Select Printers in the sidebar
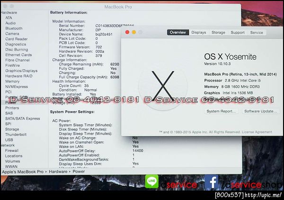The image size is (284, 200). pos(12,108)
